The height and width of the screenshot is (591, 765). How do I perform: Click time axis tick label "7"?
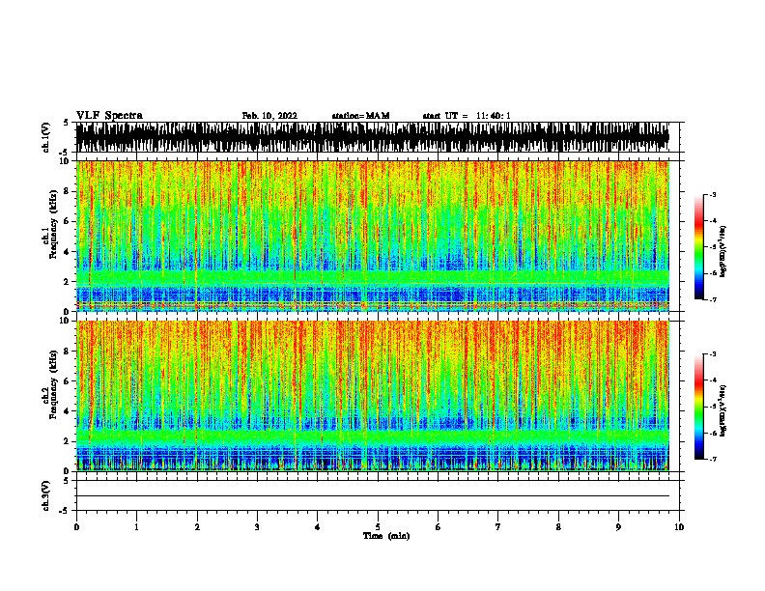[x=498, y=527]
